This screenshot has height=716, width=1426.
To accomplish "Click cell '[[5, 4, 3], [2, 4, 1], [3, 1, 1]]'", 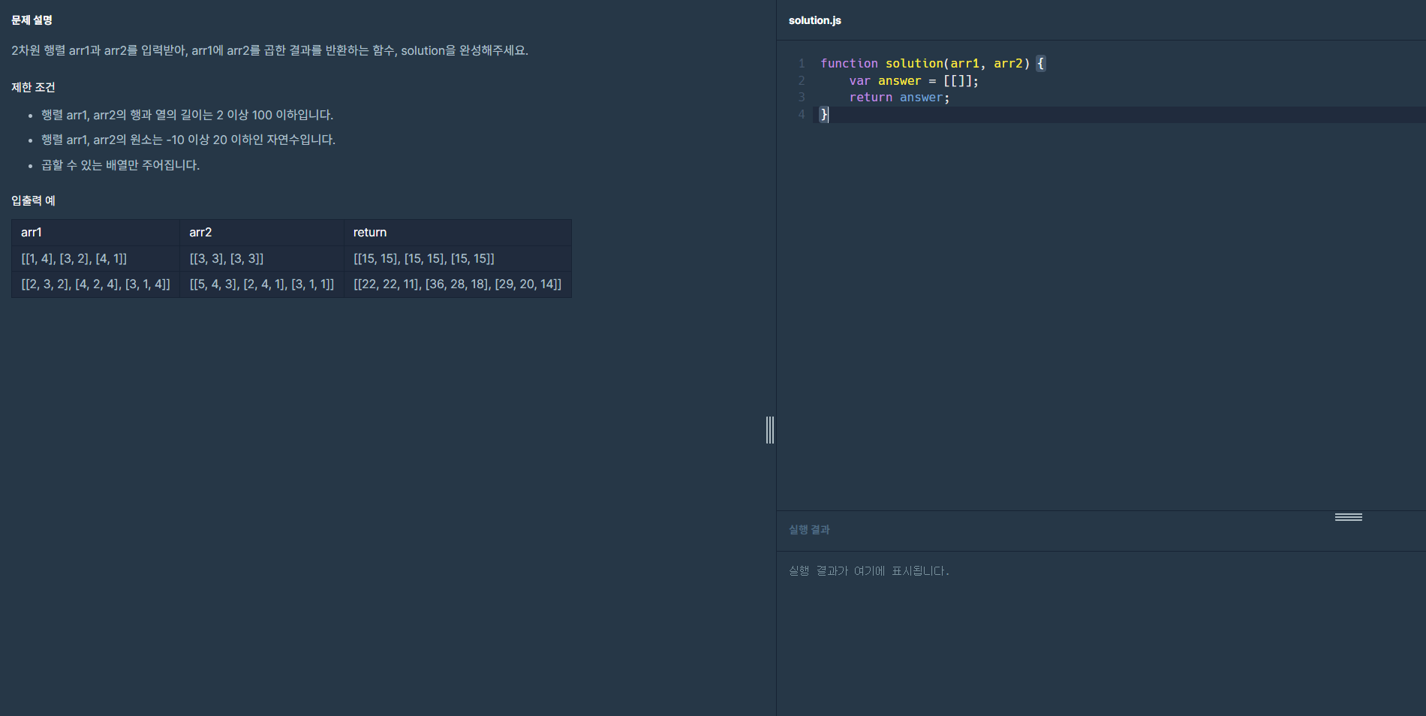I will coord(262,284).
